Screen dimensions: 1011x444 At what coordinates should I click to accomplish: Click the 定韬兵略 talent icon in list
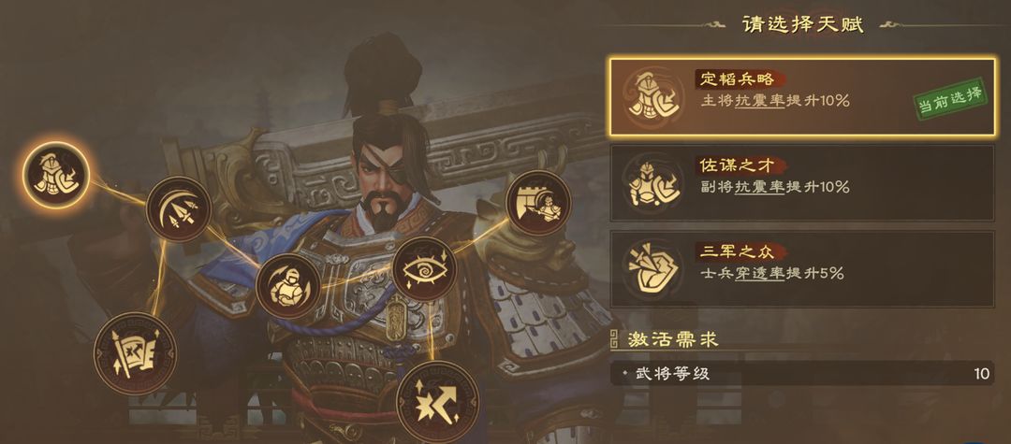pyautogui.click(x=653, y=96)
